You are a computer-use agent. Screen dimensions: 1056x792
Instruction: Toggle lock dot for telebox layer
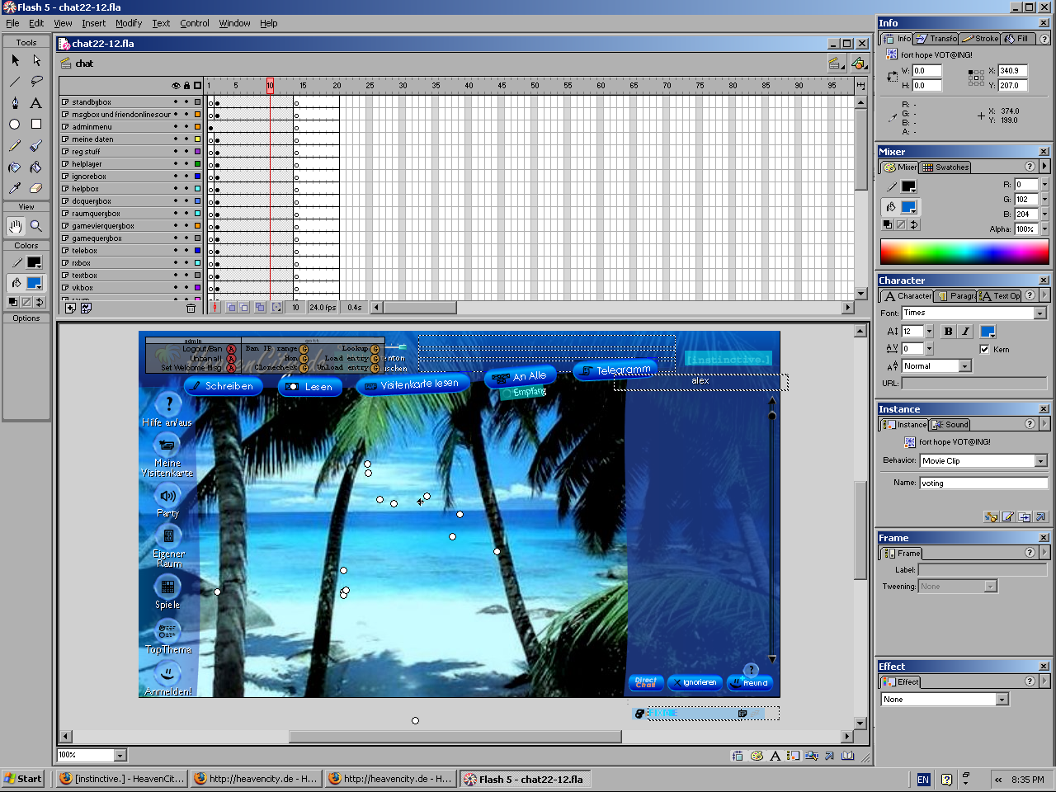[186, 251]
